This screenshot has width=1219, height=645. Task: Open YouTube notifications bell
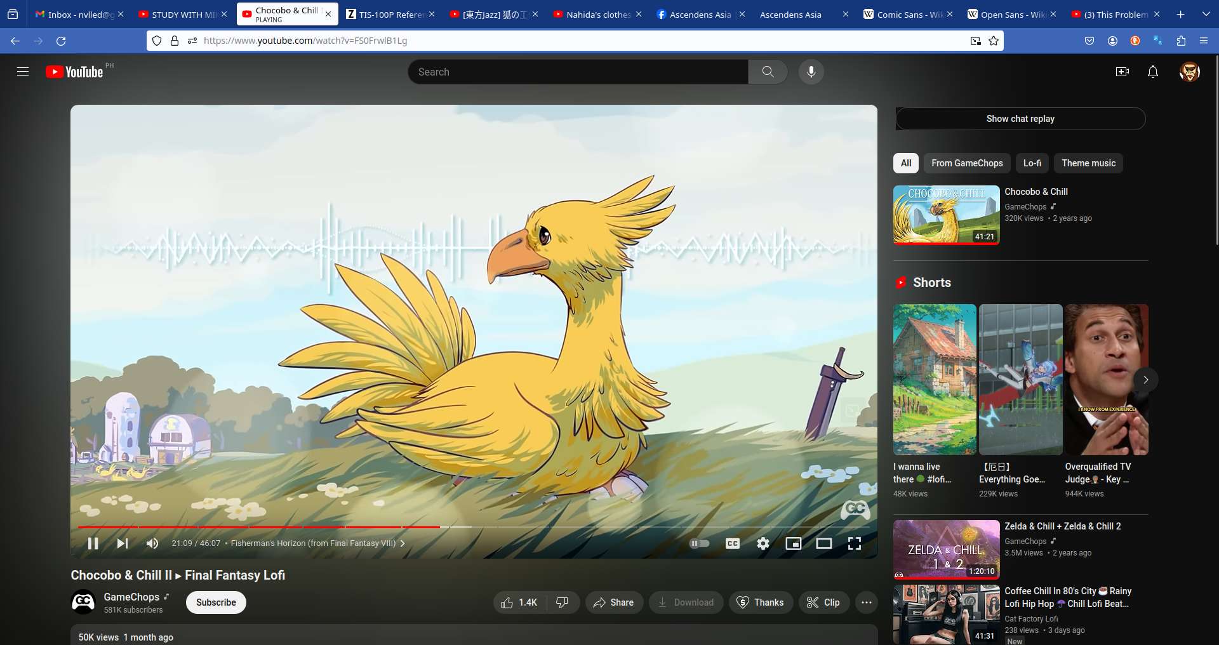1153,72
